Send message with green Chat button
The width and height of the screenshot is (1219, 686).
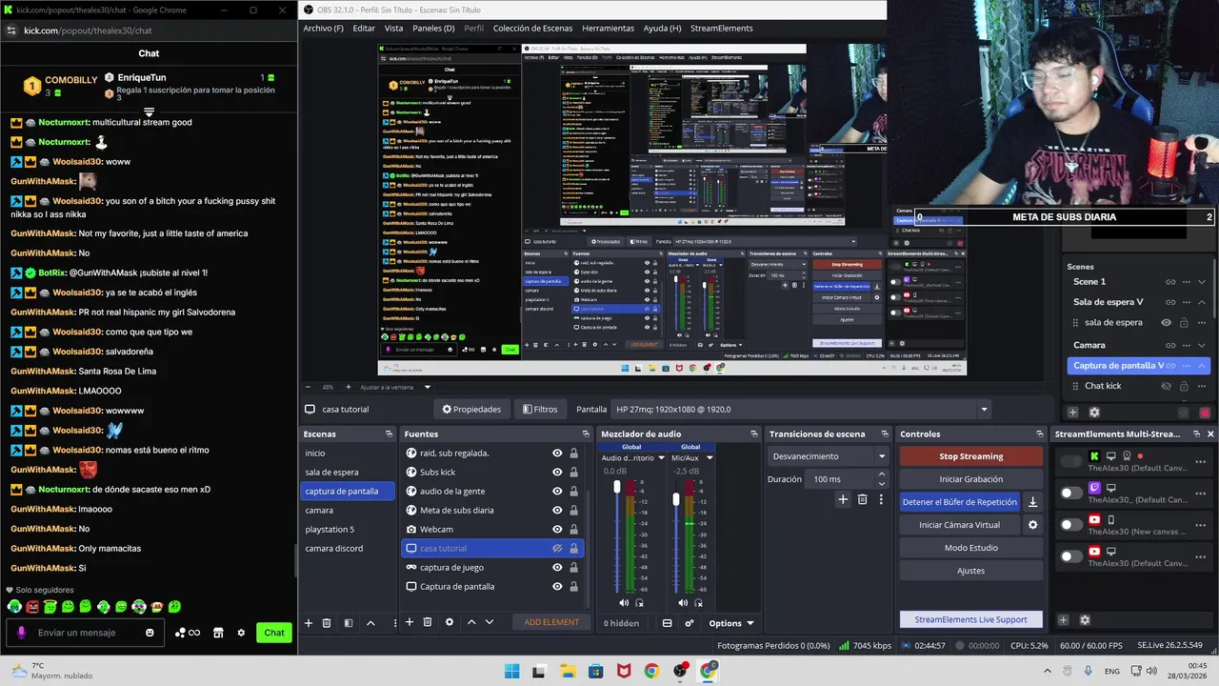pos(274,633)
